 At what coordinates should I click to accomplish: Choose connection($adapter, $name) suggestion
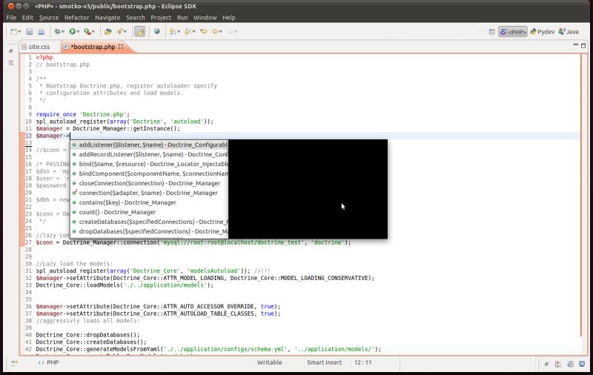[x=150, y=193]
